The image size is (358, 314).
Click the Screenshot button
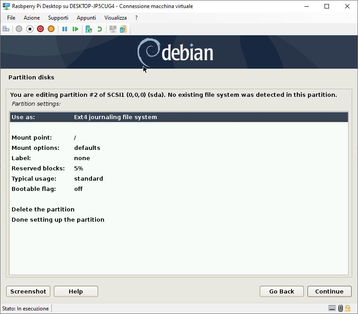(x=28, y=291)
